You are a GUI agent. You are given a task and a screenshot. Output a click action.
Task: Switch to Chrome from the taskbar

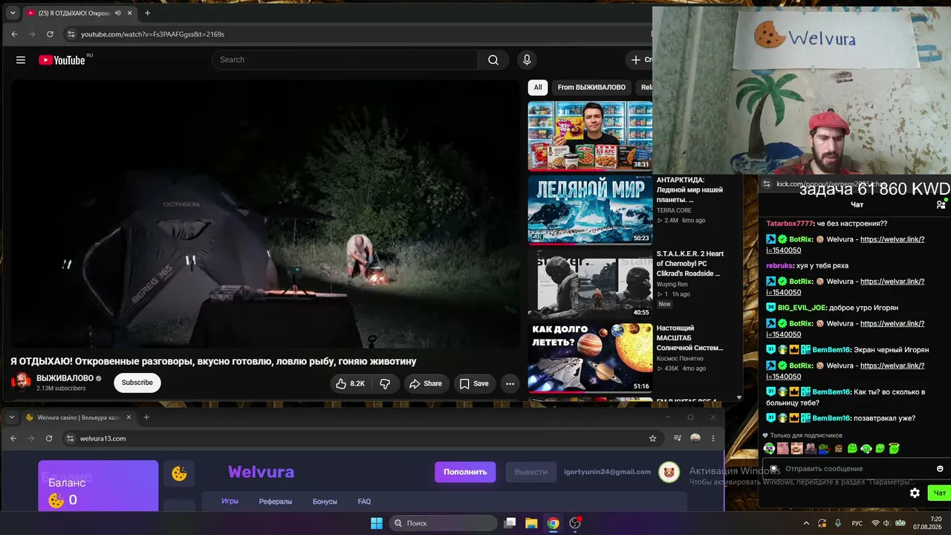coord(553,523)
